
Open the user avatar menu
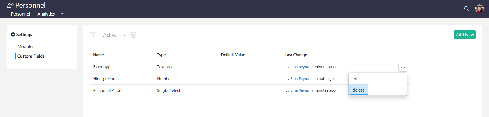(479, 9)
